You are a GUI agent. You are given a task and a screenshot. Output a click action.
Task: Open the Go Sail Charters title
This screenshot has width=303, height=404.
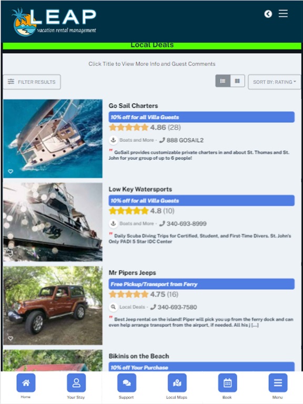point(133,106)
